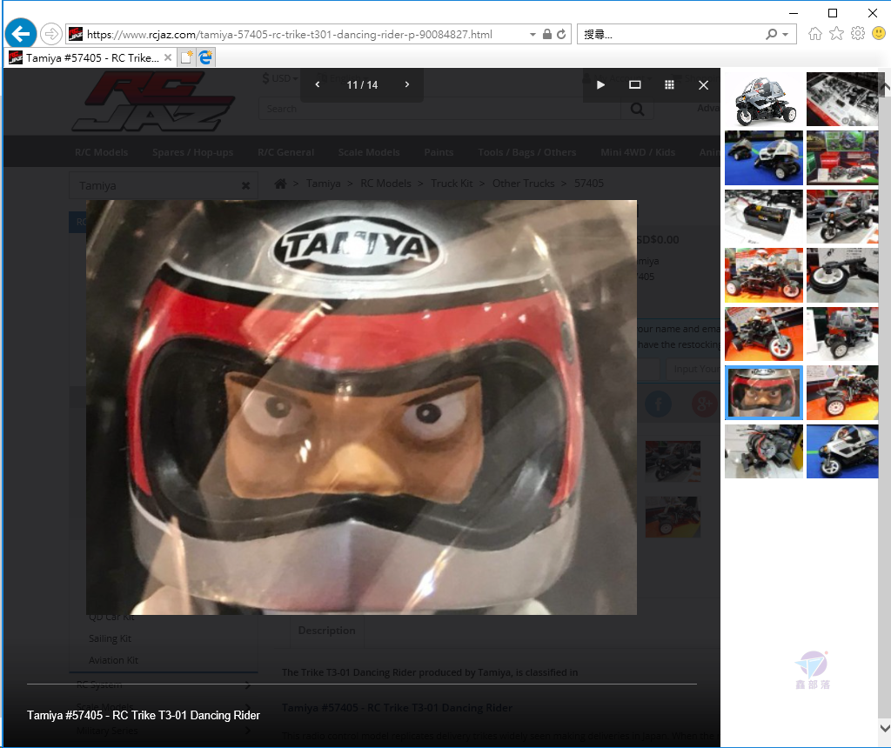Close the Tamiya #57405 browser tab
Image resolution: width=891 pixels, height=748 pixels.
pyautogui.click(x=168, y=57)
